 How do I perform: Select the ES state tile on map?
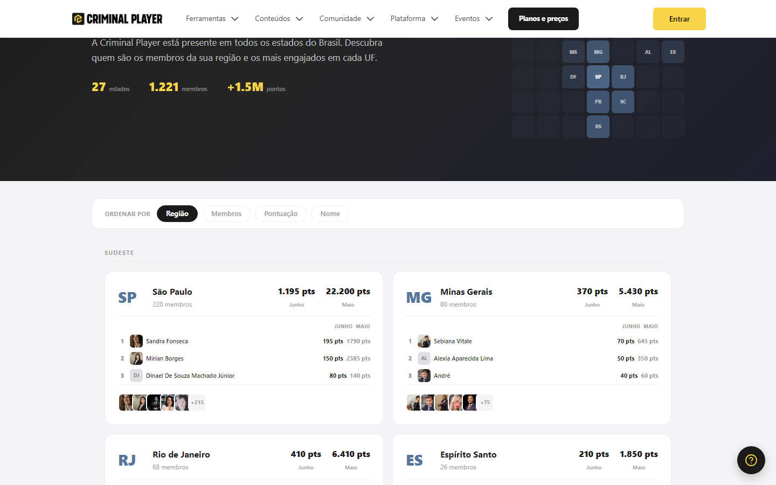coord(673,52)
